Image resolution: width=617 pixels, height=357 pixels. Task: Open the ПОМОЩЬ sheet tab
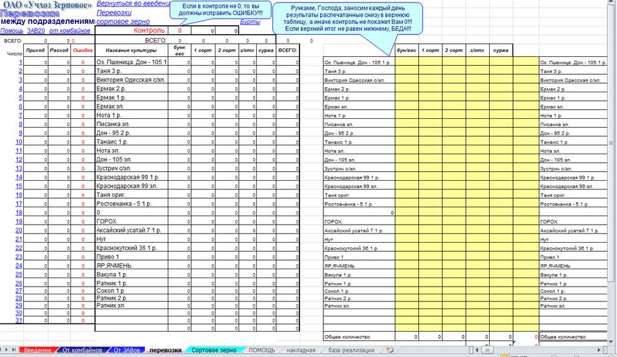pyautogui.click(x=261, y=350)
